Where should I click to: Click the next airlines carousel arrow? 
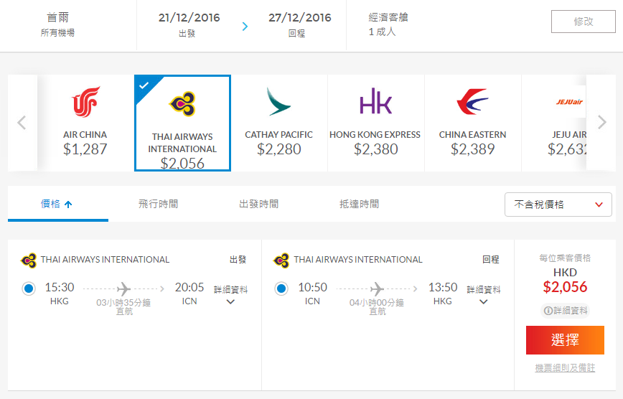coord(601,122)
